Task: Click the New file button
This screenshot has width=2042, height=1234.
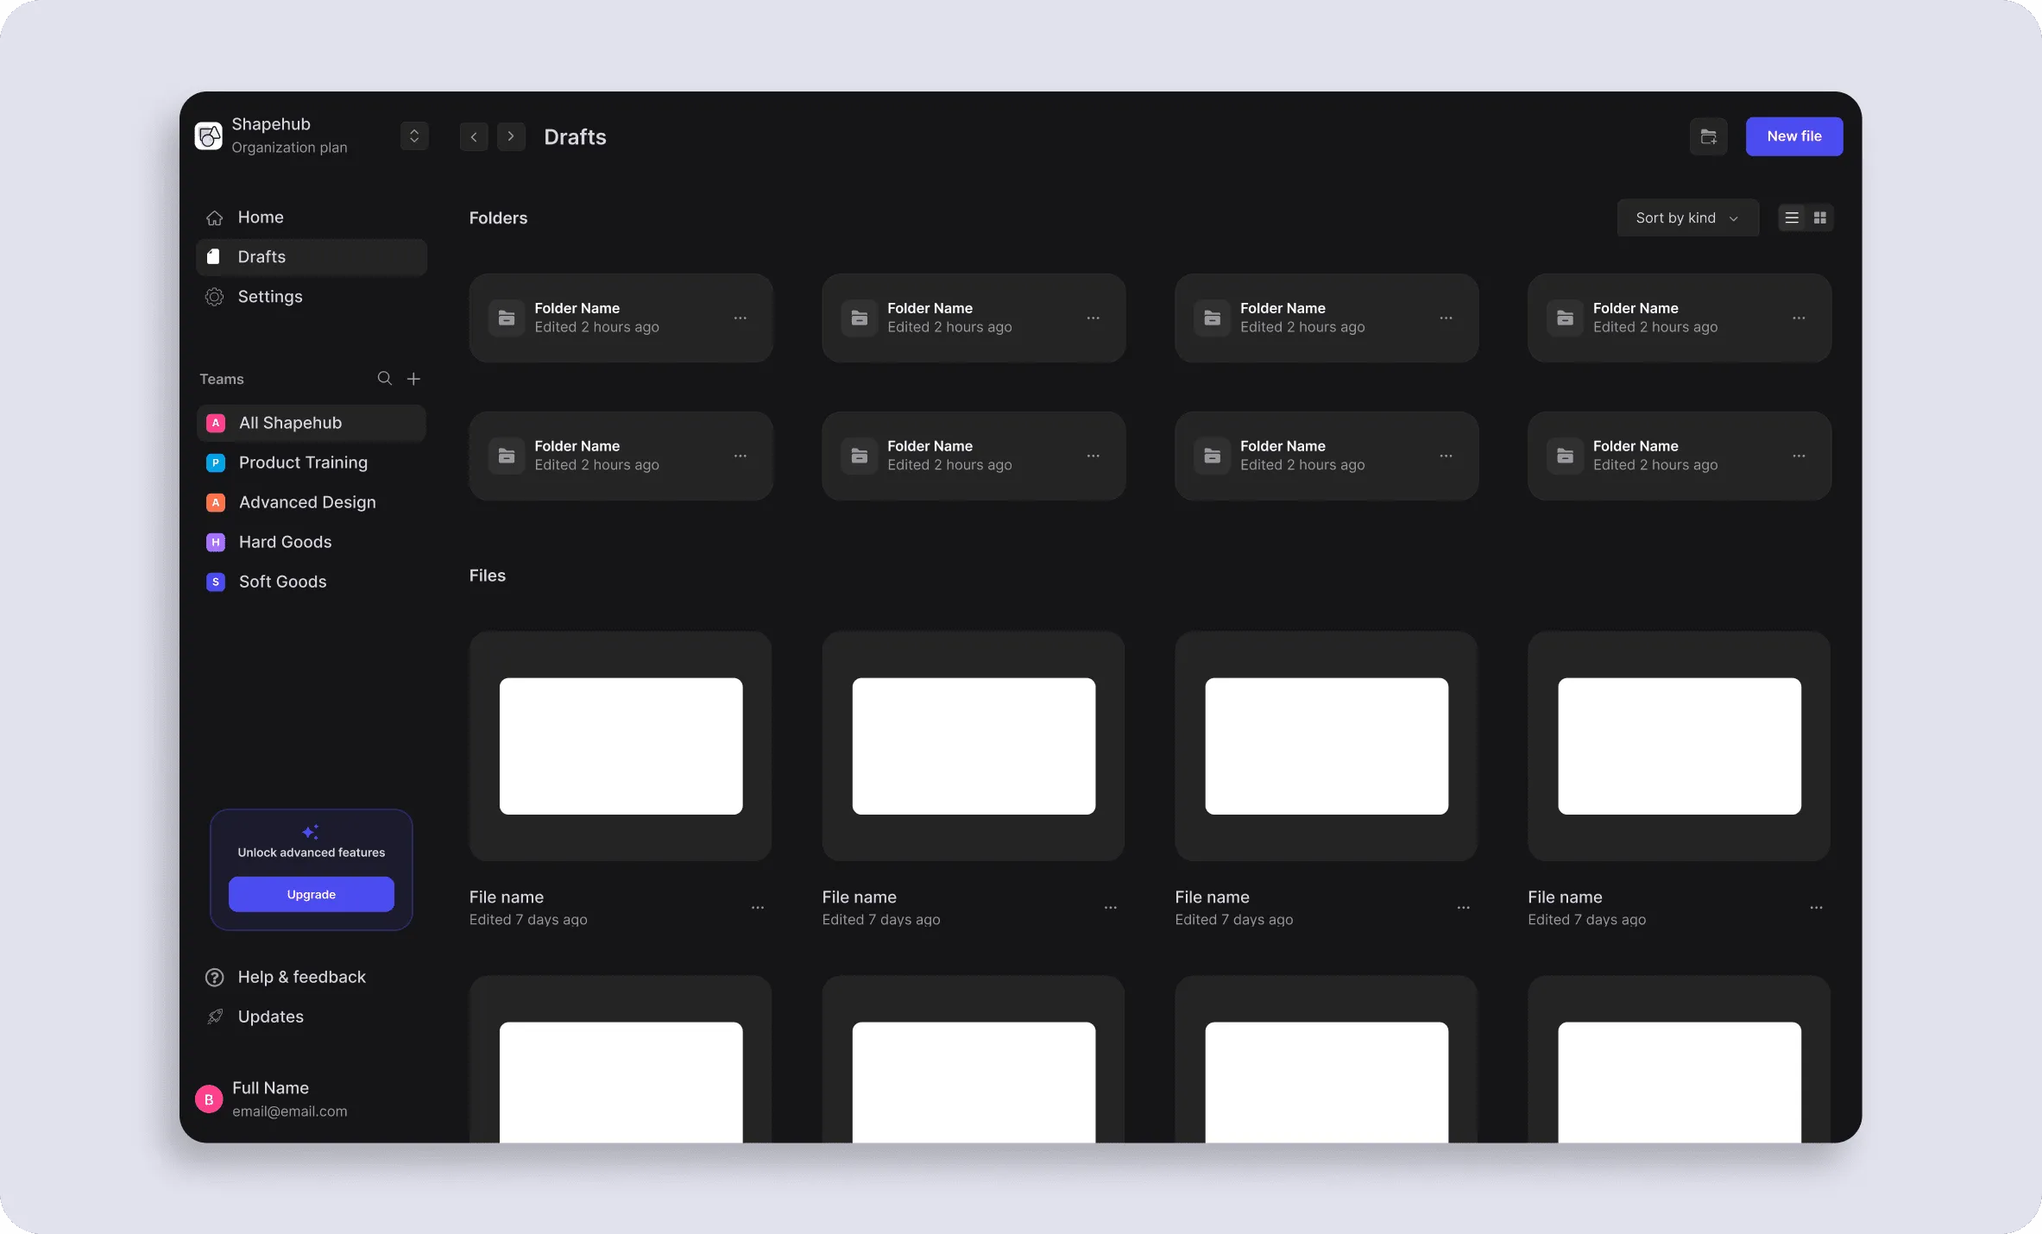Action: pos(1793,136)
